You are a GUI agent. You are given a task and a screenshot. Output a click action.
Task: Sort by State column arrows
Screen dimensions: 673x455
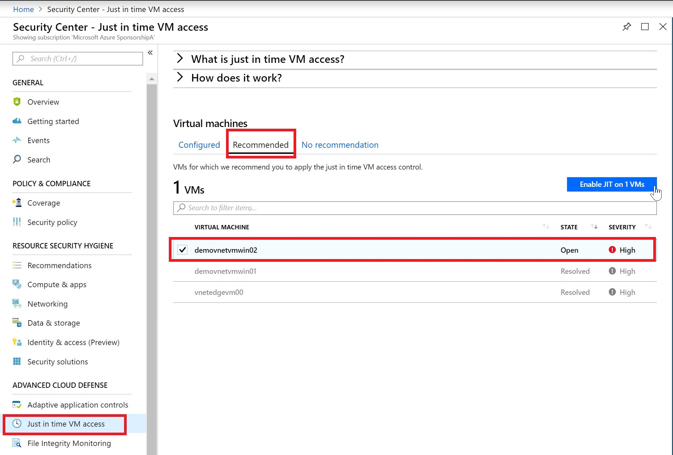pos(594,227)
